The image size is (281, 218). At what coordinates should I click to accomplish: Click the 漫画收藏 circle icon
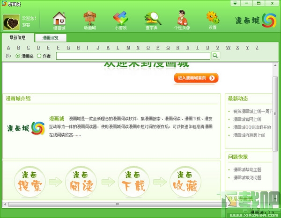point(185,182)
